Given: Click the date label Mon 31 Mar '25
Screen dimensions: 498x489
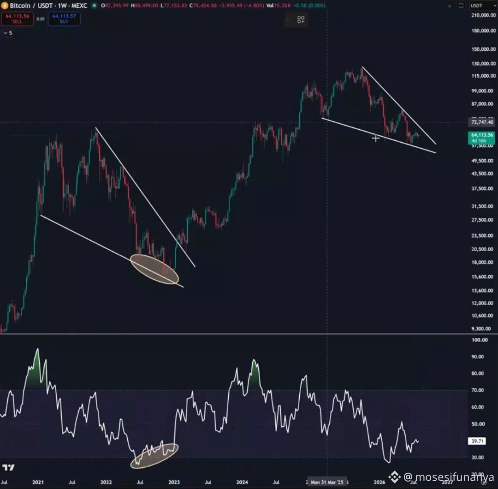Looking at the screenshot, I should coord(327,482).
